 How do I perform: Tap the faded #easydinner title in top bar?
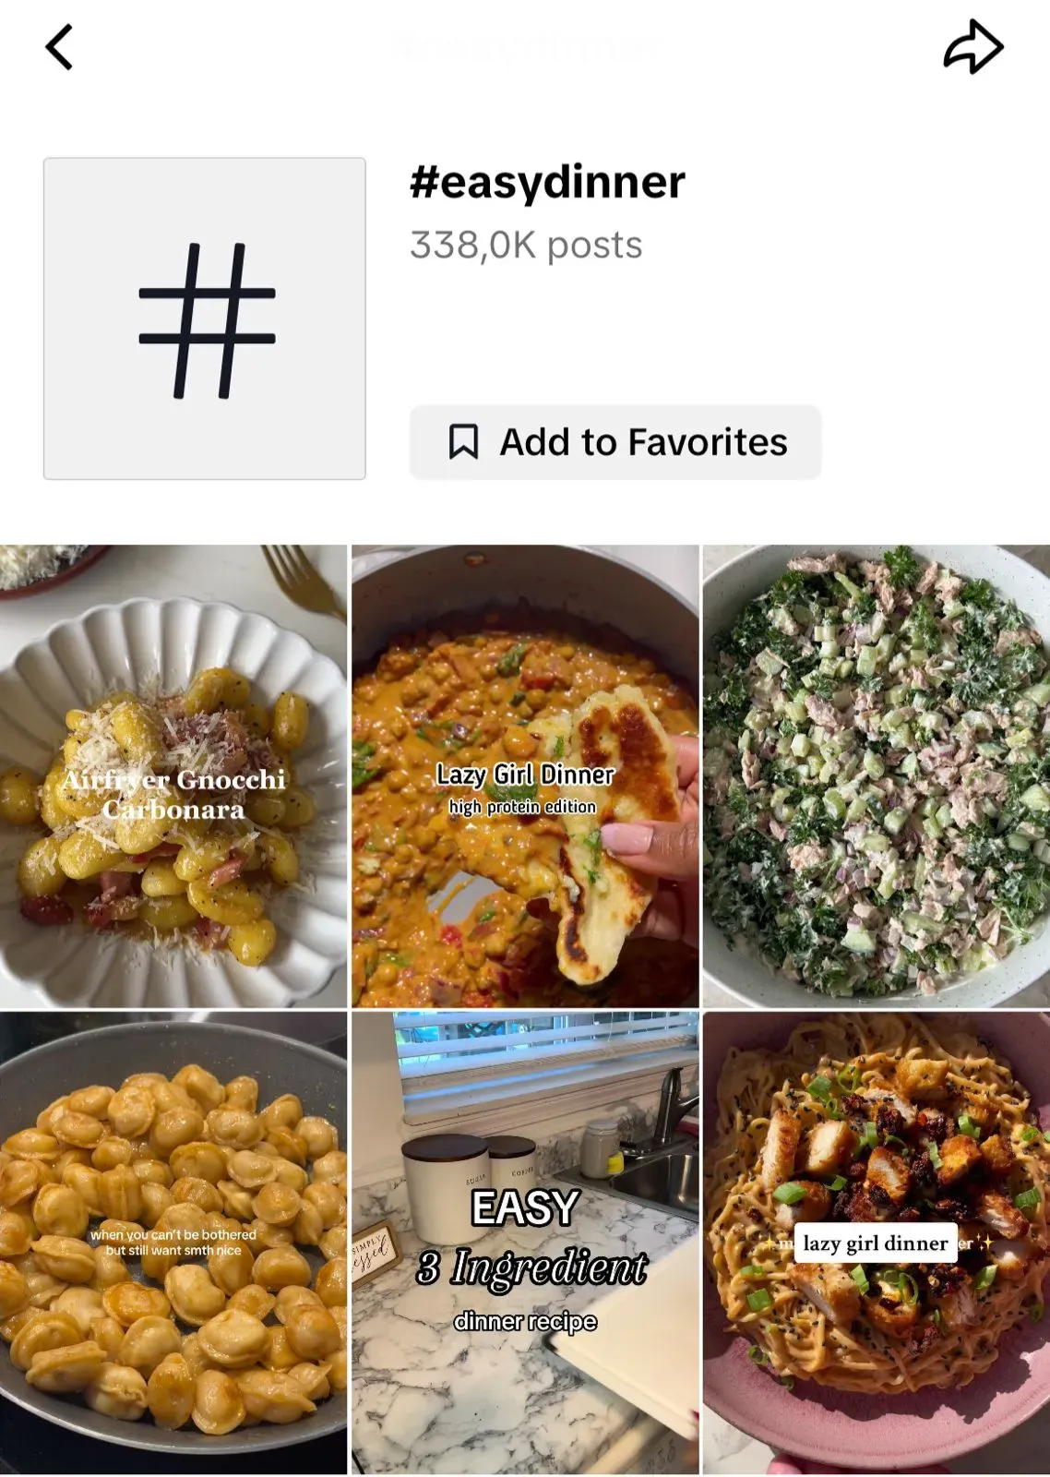526,46
